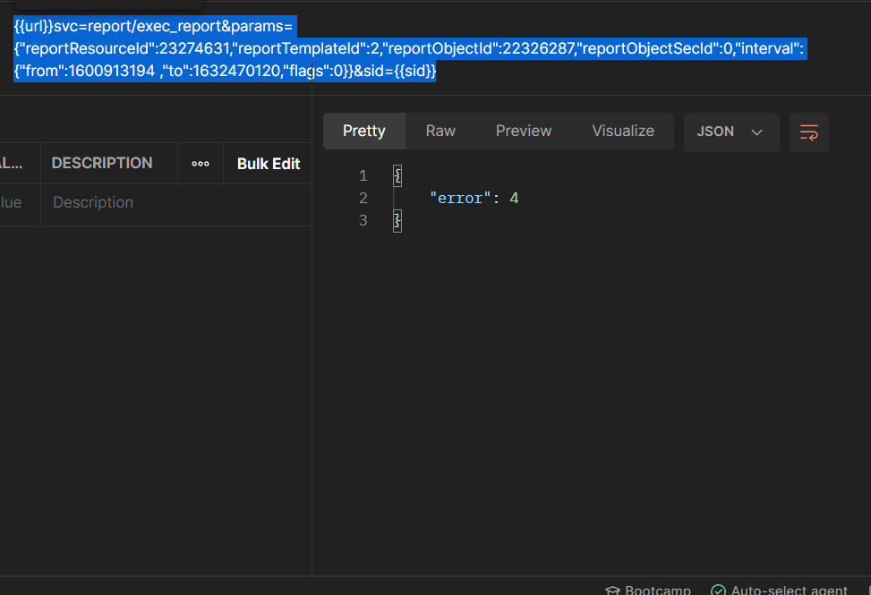Viewport: 871px width, 595px height.
Task: Click the "error" key in response
Action: point(457,198)
